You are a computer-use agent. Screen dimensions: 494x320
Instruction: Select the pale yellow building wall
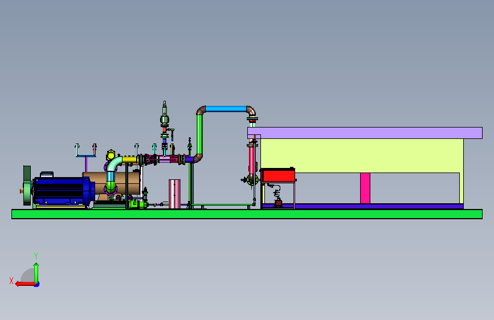click(362, 155)
